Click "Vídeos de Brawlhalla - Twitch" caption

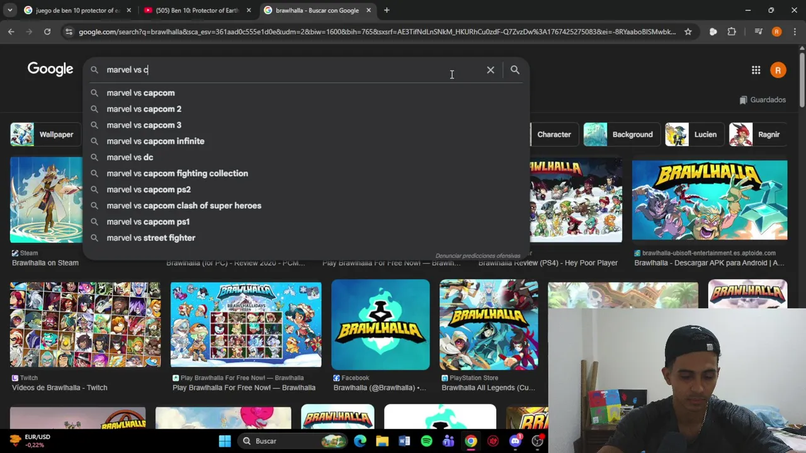coord(59,388)
